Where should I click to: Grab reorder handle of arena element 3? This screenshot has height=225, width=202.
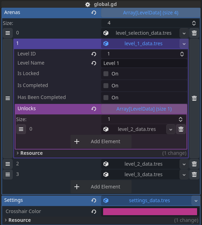click(8, 175)
